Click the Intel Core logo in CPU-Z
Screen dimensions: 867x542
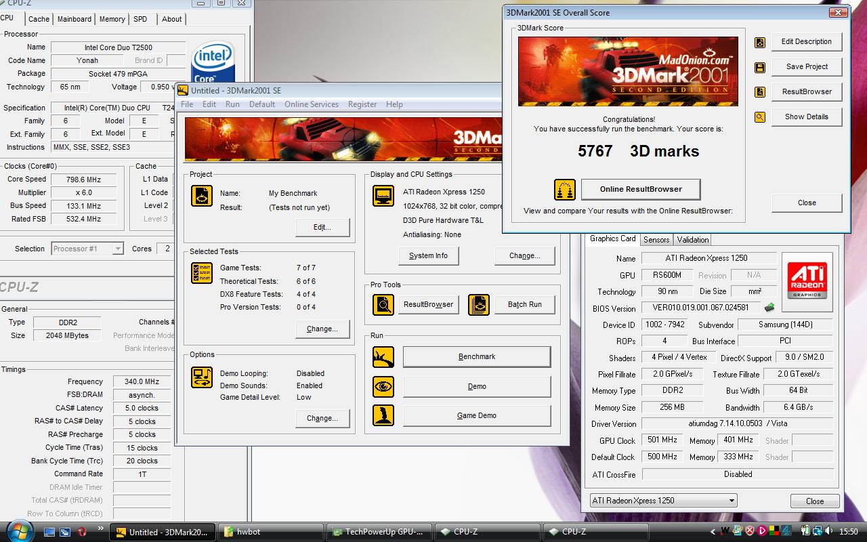(214, 62)
